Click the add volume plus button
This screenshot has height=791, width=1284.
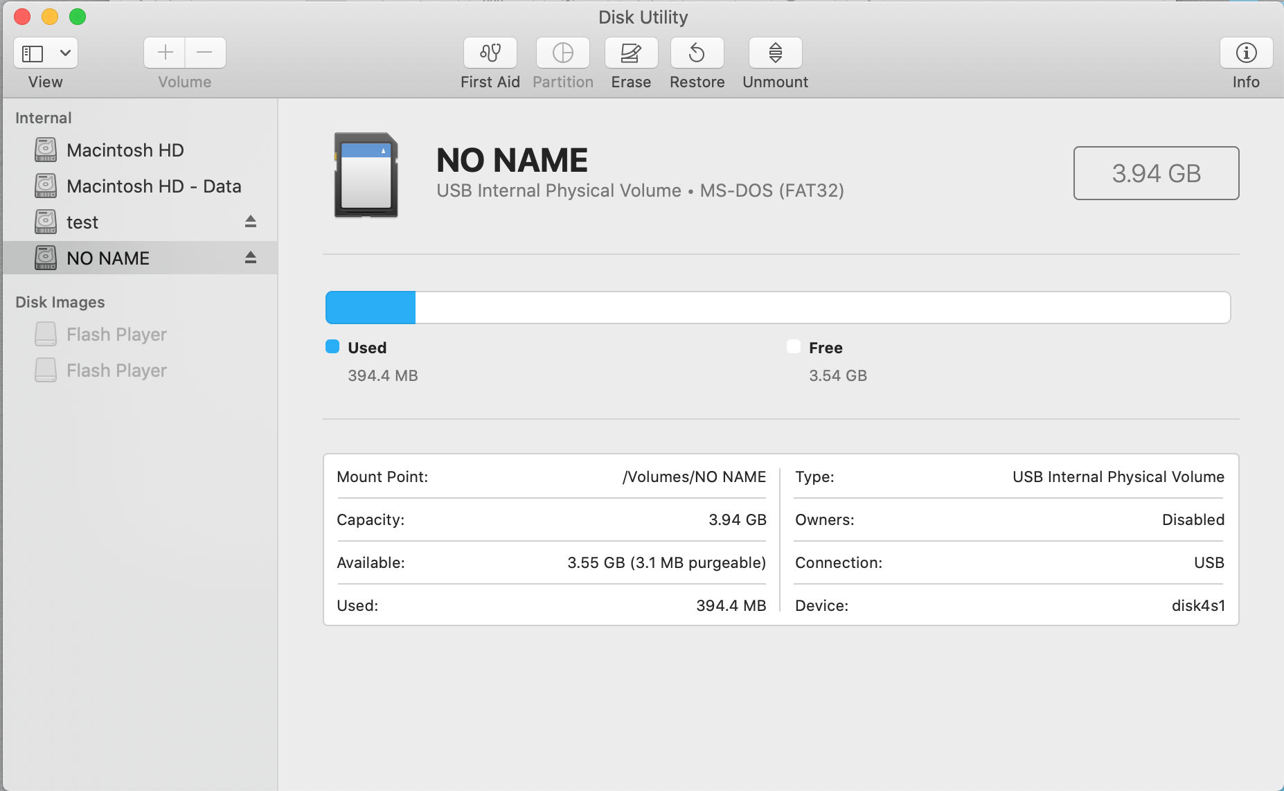pos(165,53)
